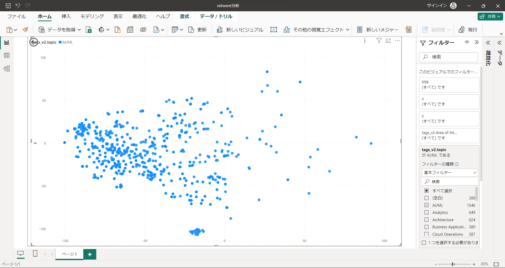Open the モデリング ribbon tab
The width and height of the screenshot is (505, 268).
92,16
